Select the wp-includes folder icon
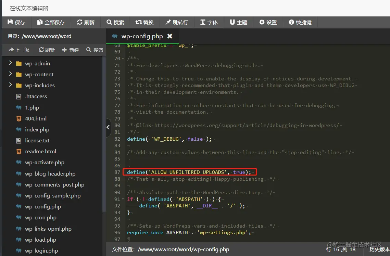The image size is (390, 256). (x=18, y=86)
